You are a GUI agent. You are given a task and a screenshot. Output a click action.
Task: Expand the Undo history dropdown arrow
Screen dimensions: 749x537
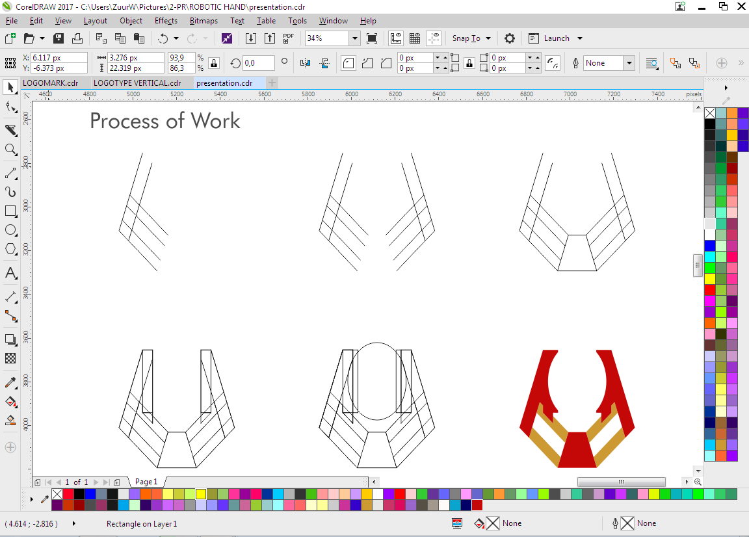[176, 38]
